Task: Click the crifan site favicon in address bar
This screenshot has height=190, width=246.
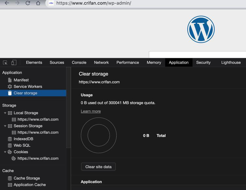Action: click(51, 3)
